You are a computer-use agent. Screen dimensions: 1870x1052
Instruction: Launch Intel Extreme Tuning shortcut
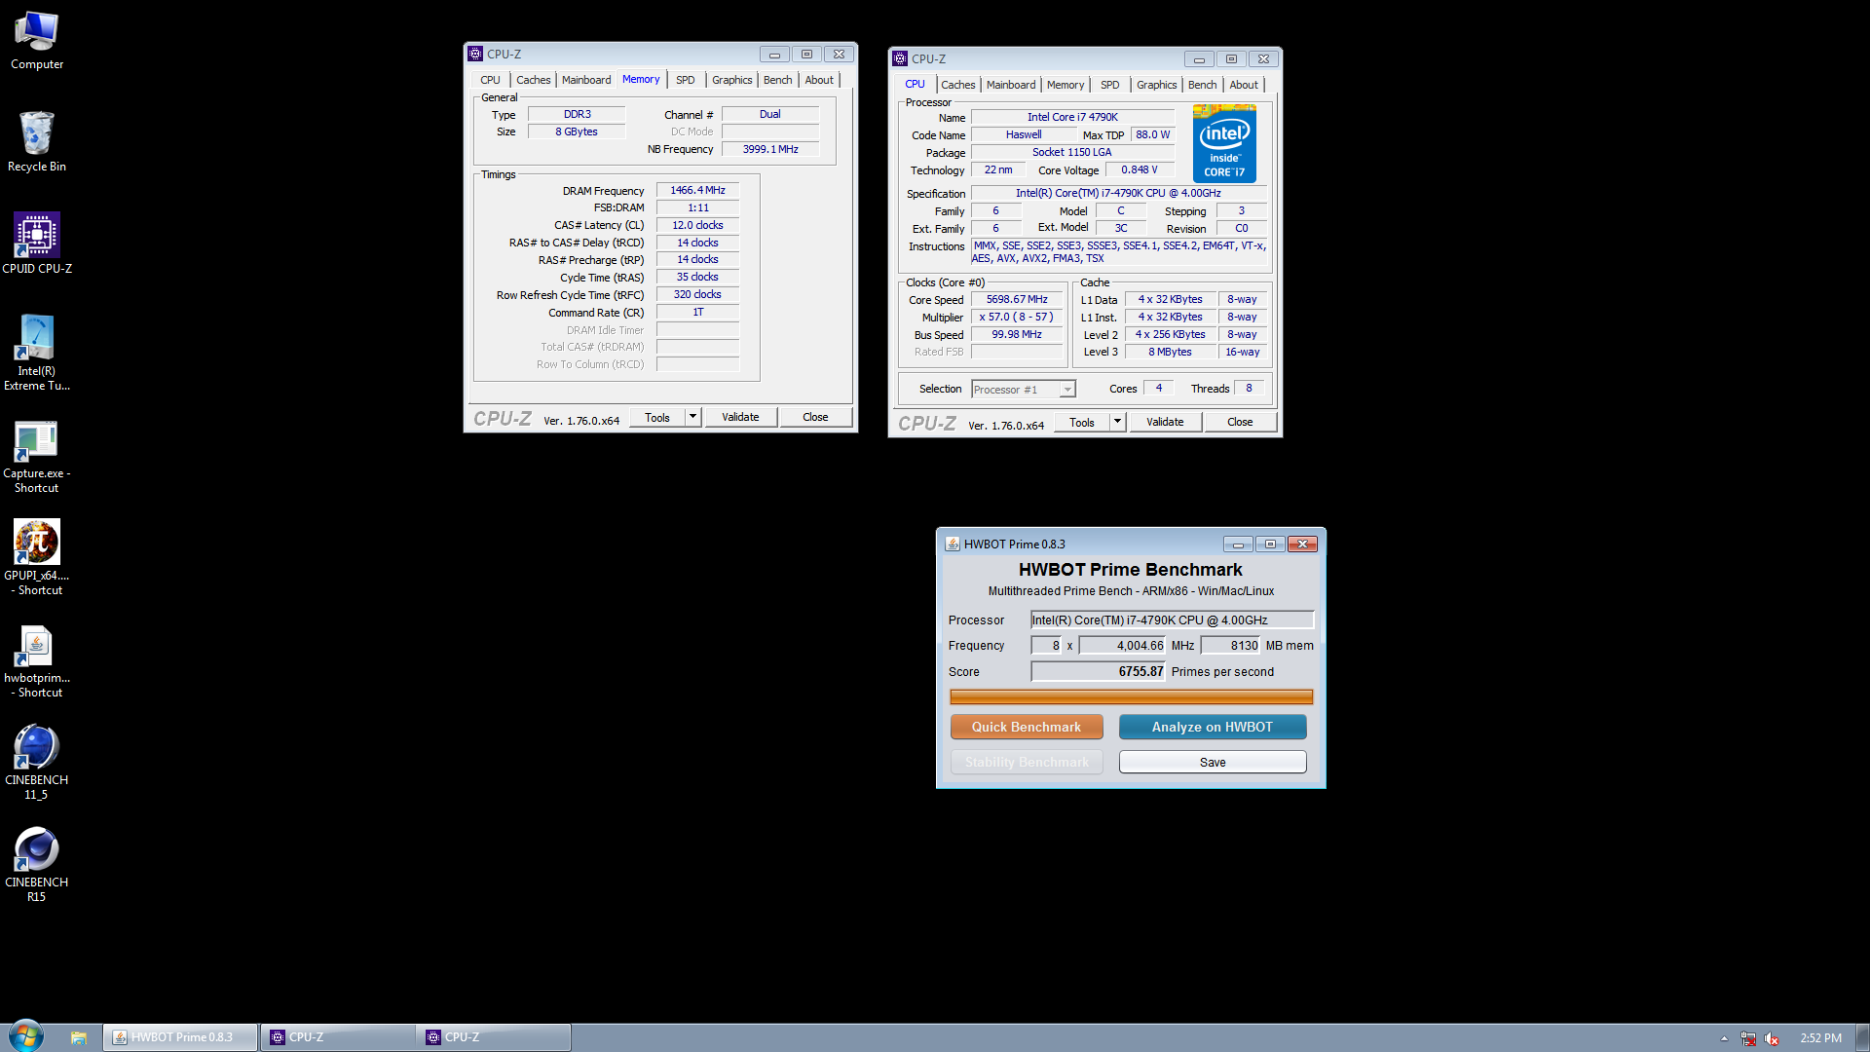point(37,352)
